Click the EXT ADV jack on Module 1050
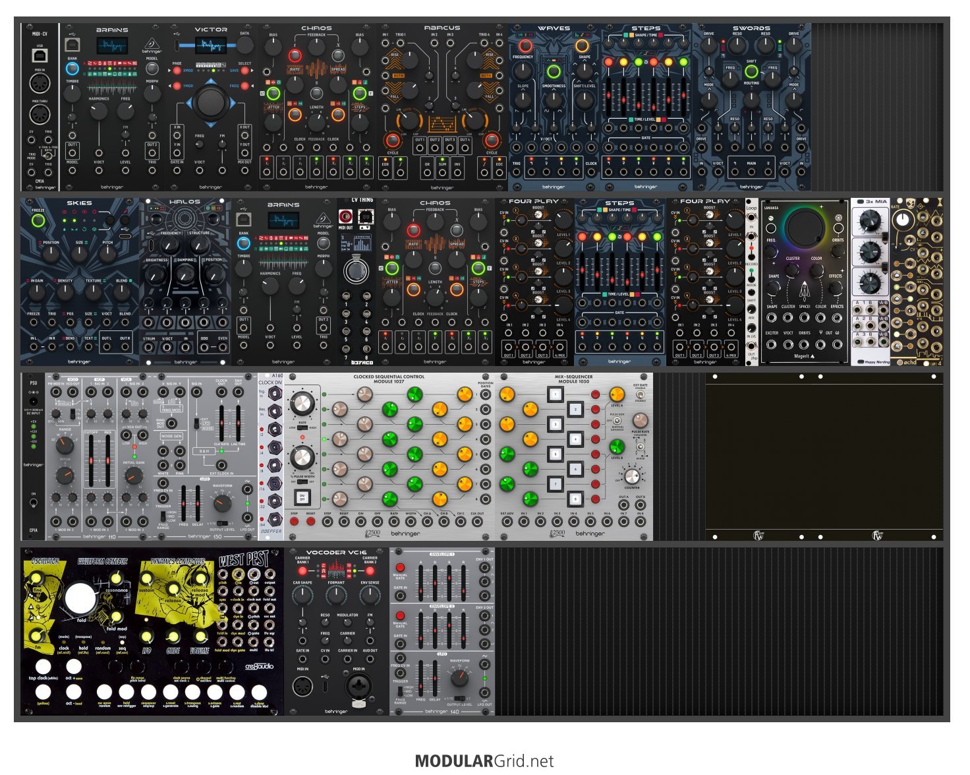This screenshot has width=970, height=775. 507,522
